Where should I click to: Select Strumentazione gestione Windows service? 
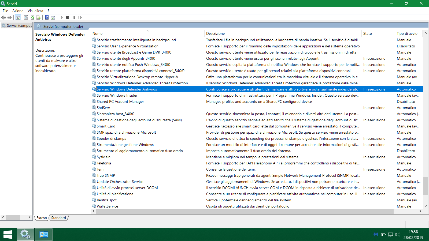tap(257, 145)
